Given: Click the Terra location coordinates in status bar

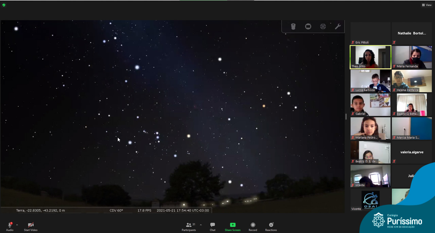Looking at the screenshot, I should tap(40, 211).
